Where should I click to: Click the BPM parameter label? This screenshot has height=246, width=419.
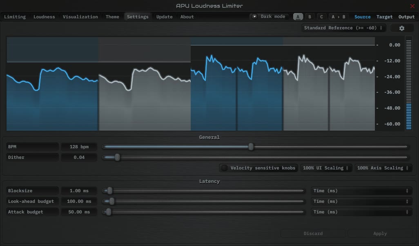click(32, 147)
